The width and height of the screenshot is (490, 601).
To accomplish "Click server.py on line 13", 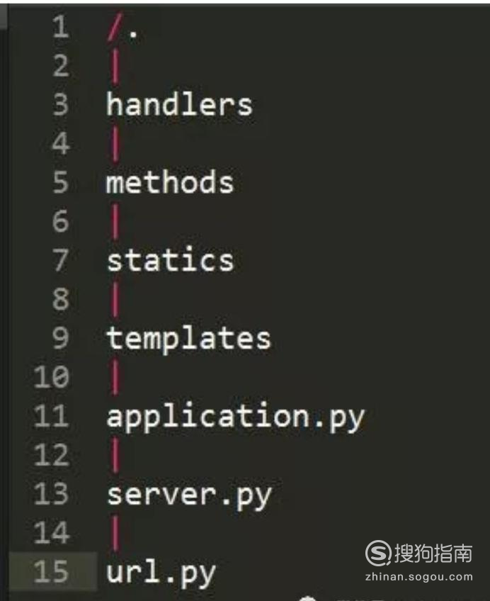I will coord(189,496).
